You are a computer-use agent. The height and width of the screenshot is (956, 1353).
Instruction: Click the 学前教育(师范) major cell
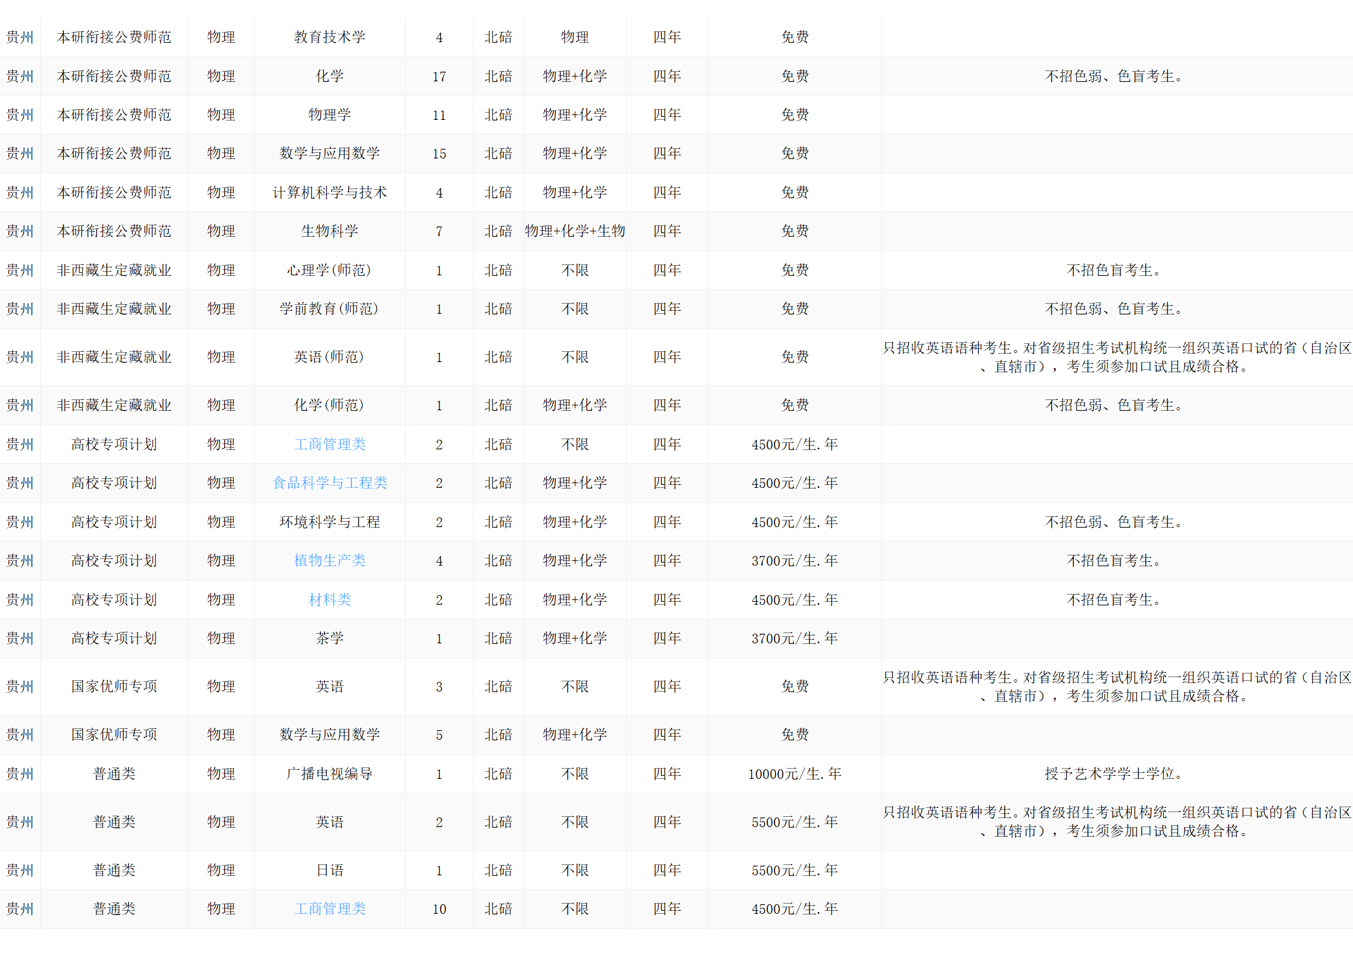tap(330, 309)
